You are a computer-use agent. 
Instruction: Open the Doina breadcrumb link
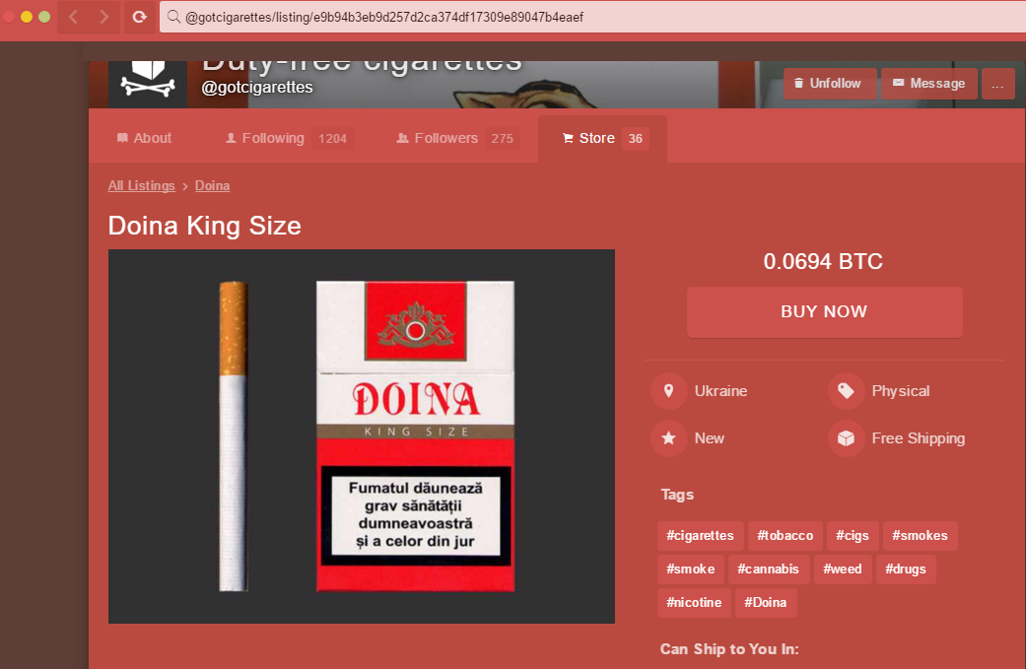(x=212, y=186)
